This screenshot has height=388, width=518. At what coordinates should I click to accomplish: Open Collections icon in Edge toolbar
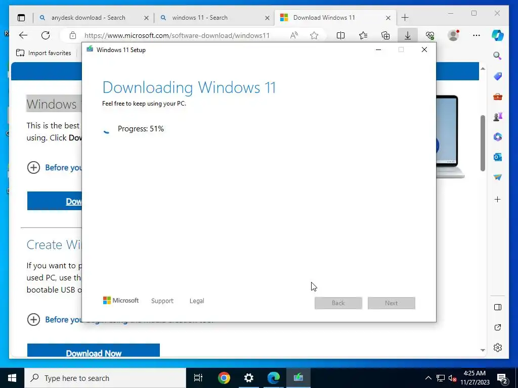point(385,35)
